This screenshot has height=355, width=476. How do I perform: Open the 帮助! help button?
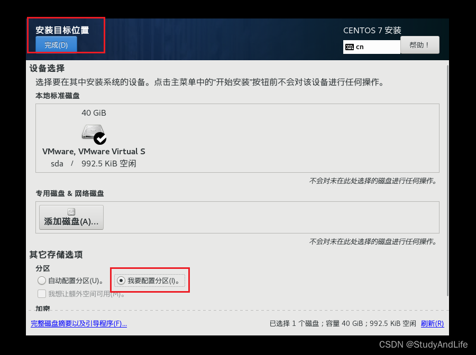[x=420, y=45]
